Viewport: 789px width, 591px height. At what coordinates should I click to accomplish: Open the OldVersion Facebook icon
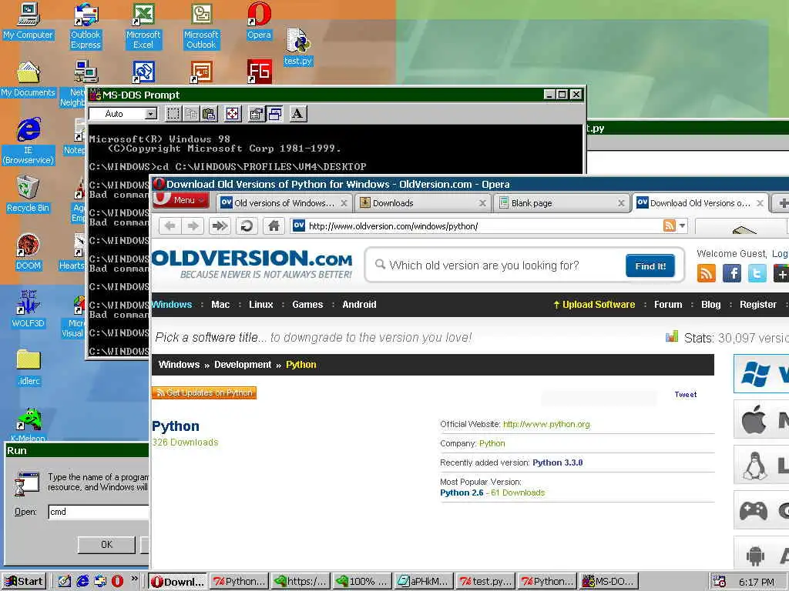click(x=732, y=274)
